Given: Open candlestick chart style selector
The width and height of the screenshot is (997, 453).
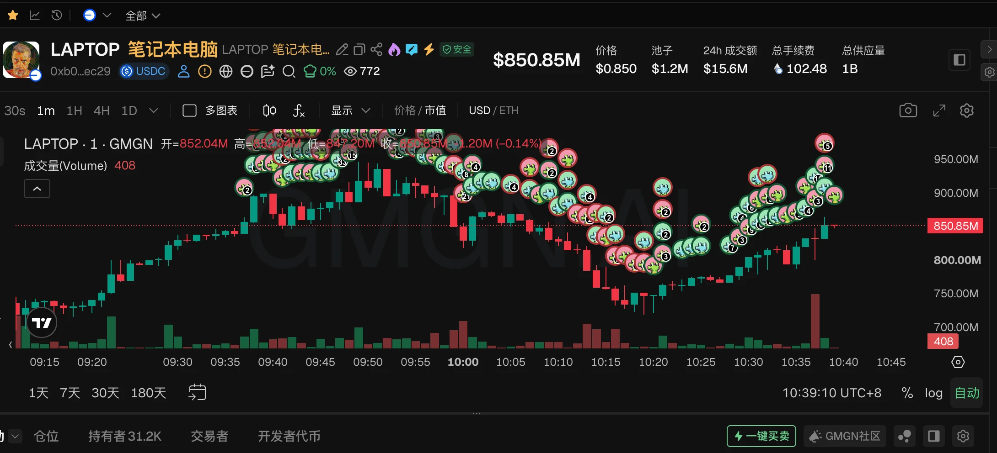Looking at the screenshot, I should coord(269,111).
